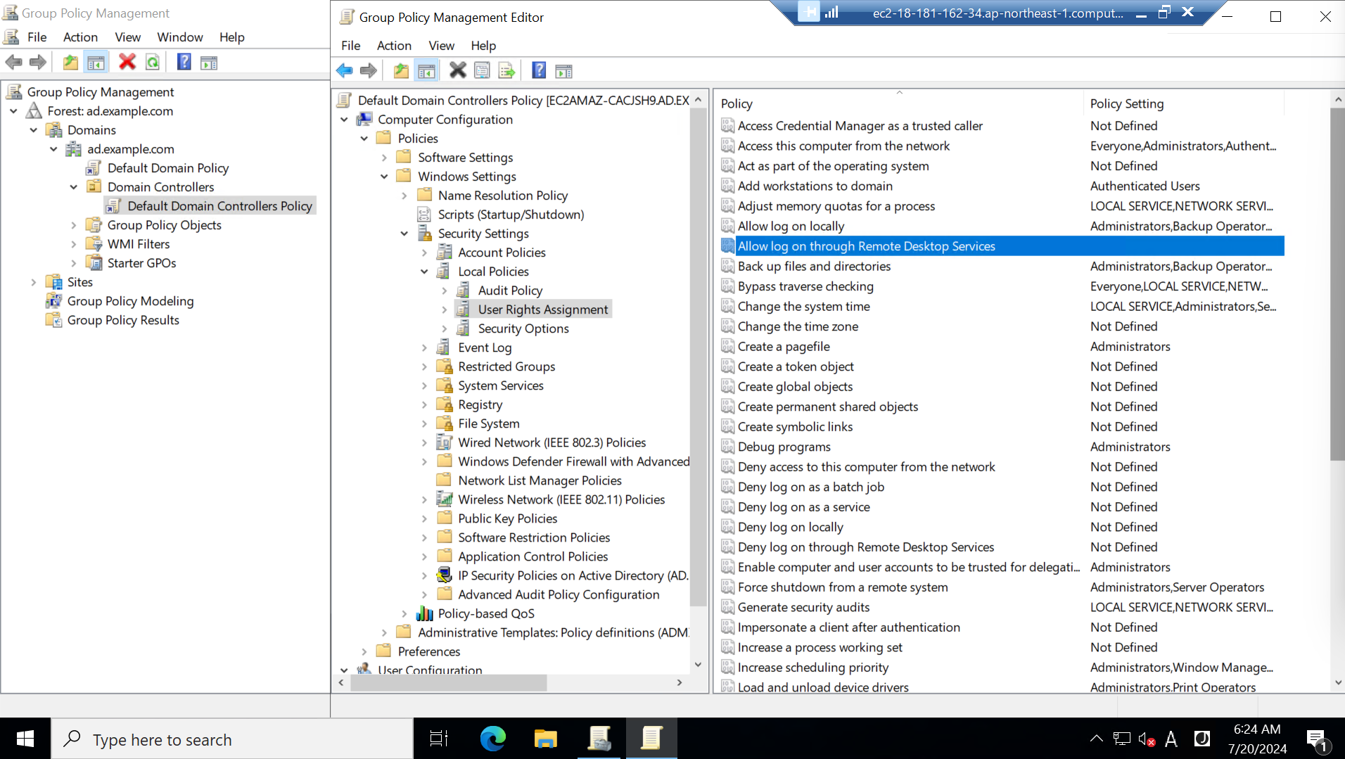Expand the Software Settings node
Image resolution: width=1345 pixels, height=759 pixels.
point(384,158)
